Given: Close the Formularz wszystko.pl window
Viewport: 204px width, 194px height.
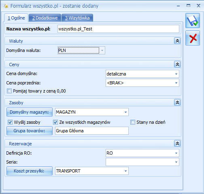Looking at the screenshot, I should pyautogui.click(x=198, y=6).
